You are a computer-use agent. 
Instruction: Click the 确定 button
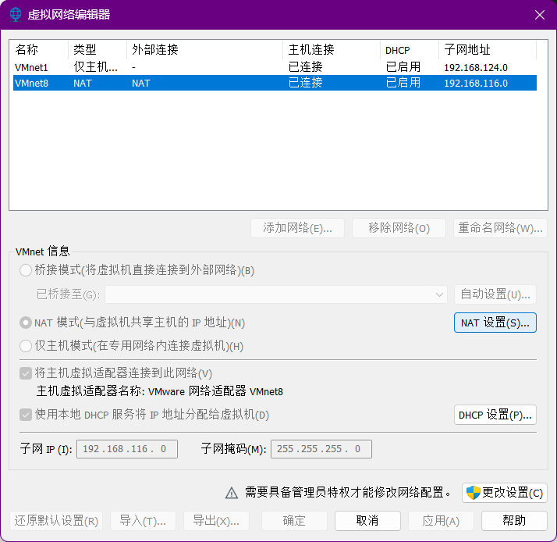click(x=294, y=521)
